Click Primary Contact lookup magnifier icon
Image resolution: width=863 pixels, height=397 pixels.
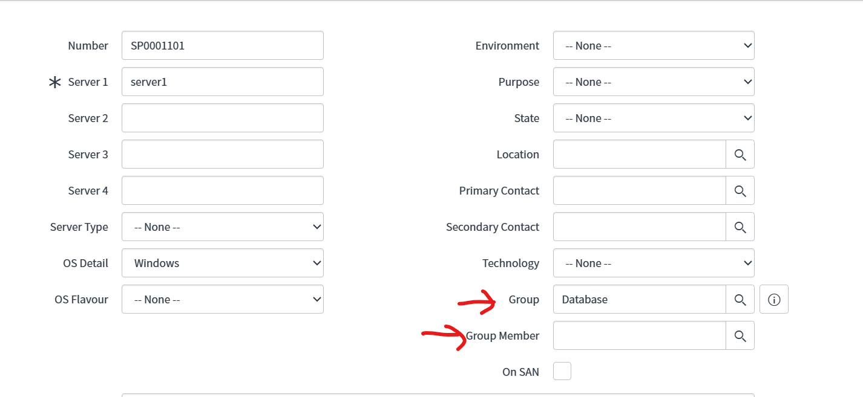pos(740,190)
